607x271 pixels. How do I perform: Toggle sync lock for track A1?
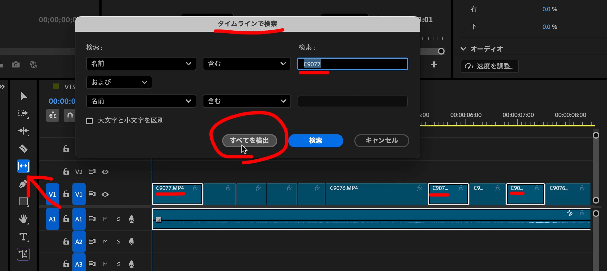[x=92, y=219]
